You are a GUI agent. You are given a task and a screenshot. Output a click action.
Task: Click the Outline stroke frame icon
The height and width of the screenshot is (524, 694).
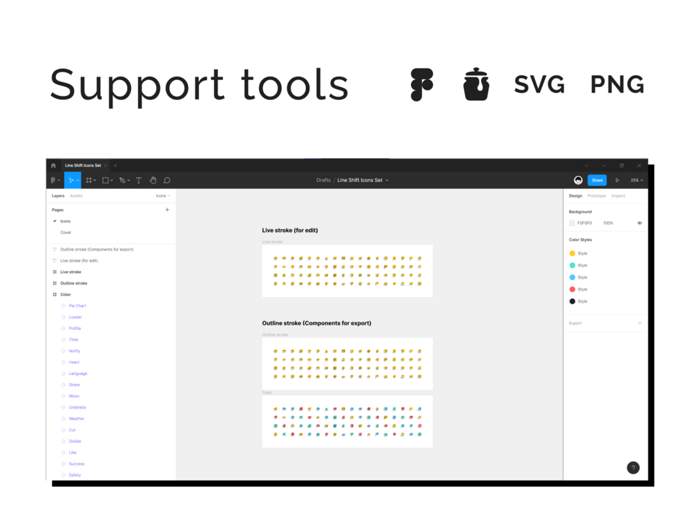(x=55, y=283)
